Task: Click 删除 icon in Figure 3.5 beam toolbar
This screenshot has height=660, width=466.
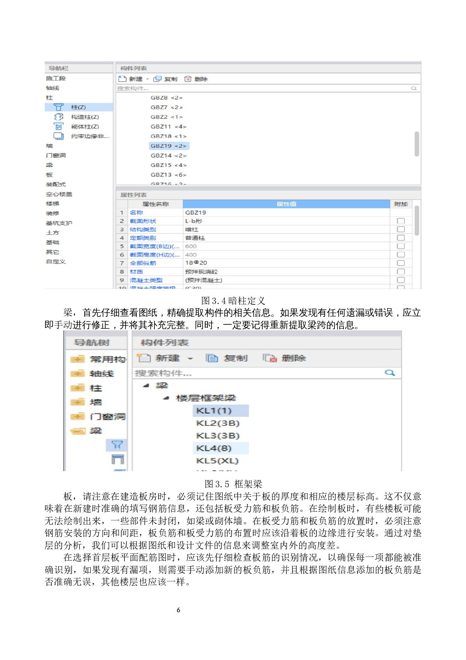Action: (270, 358)
